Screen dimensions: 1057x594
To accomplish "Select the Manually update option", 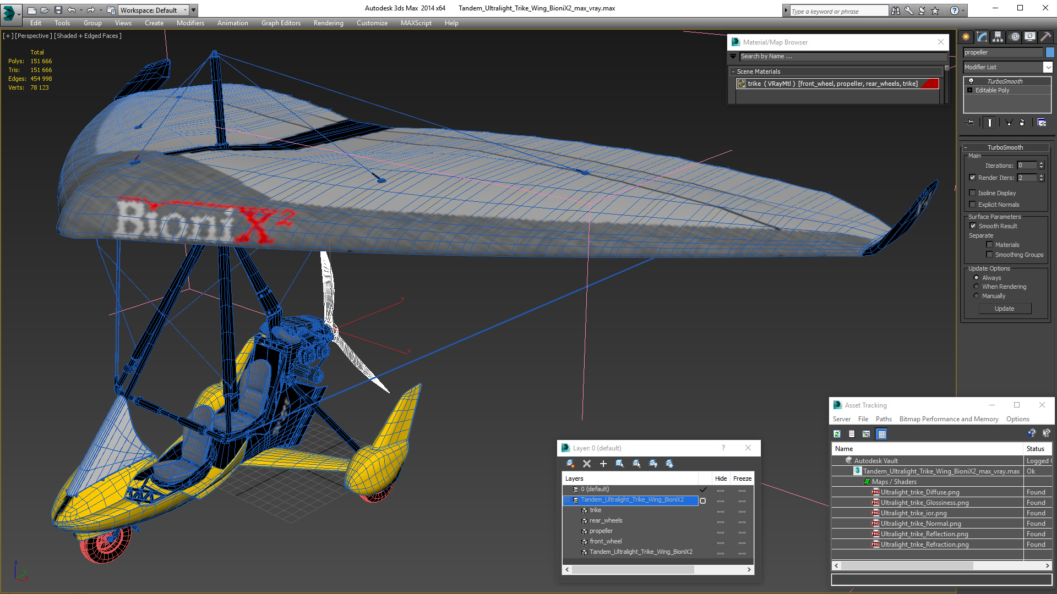I will [x=977, y=296].
